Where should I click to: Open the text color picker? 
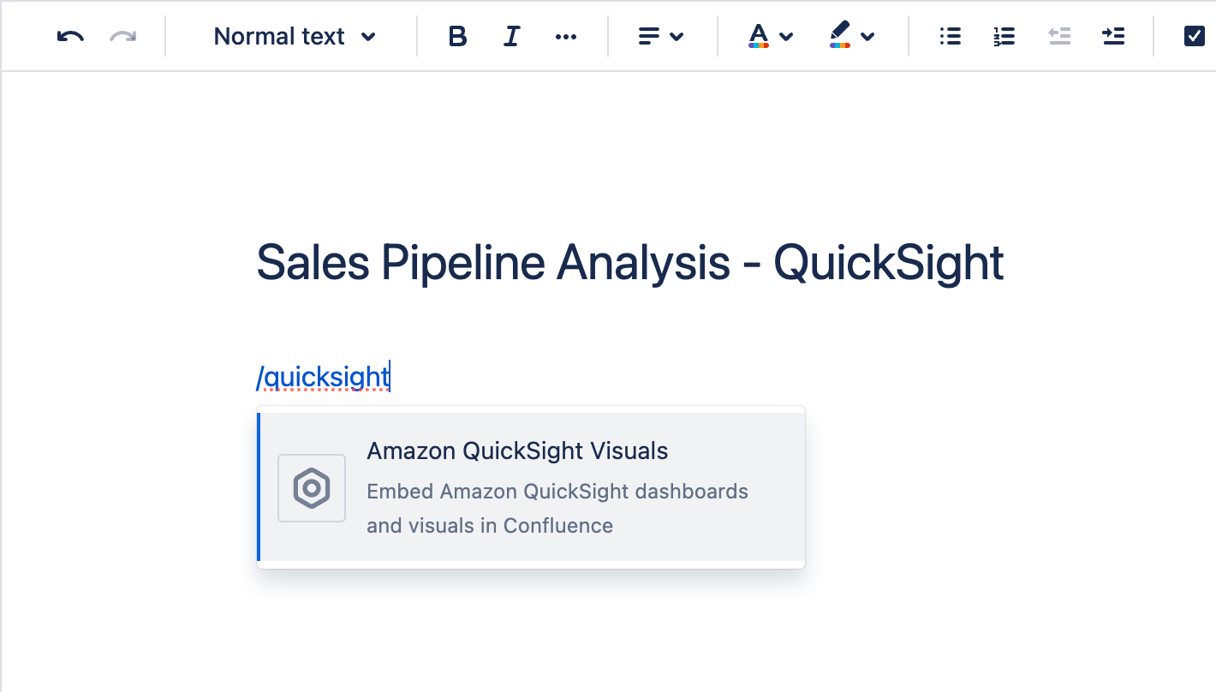click(x=771, y=36)
